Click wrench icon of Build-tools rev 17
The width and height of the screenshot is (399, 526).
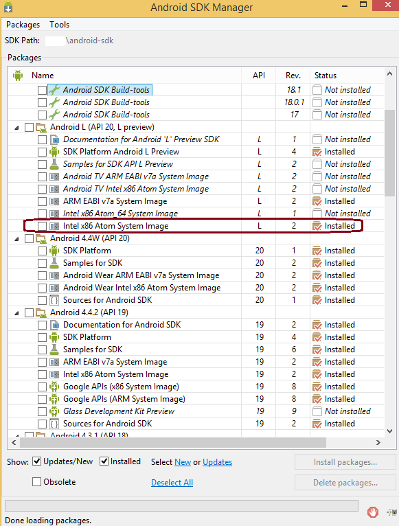point(54,115)
